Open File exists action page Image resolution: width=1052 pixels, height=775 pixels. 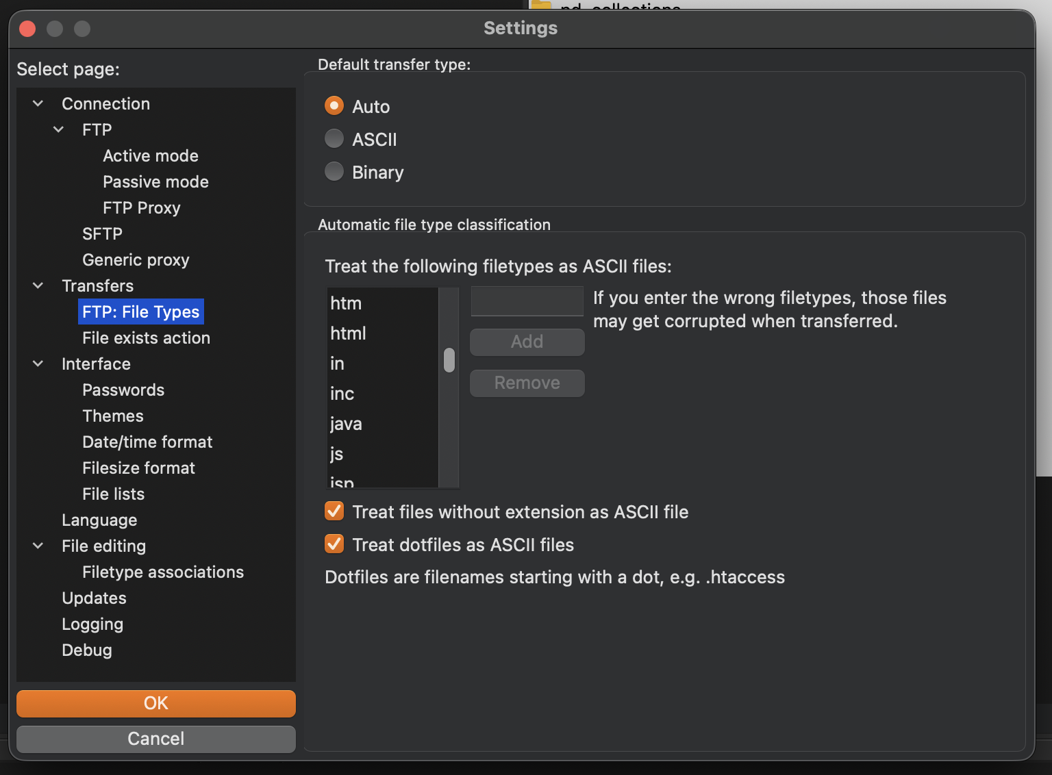click(x=146, y=338)
